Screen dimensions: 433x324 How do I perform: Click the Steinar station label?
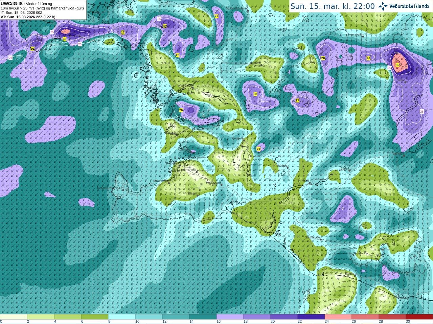(x=349, y=274)
